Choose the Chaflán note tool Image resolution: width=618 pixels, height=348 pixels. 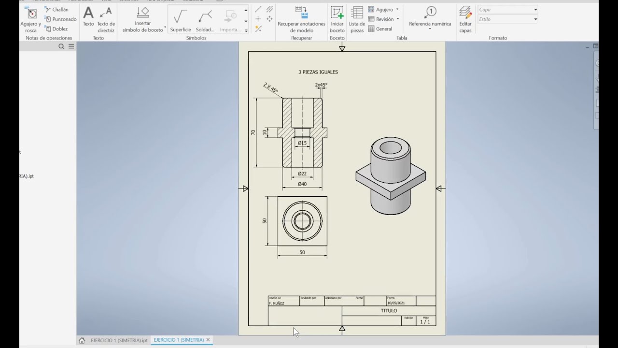[56, 9]
